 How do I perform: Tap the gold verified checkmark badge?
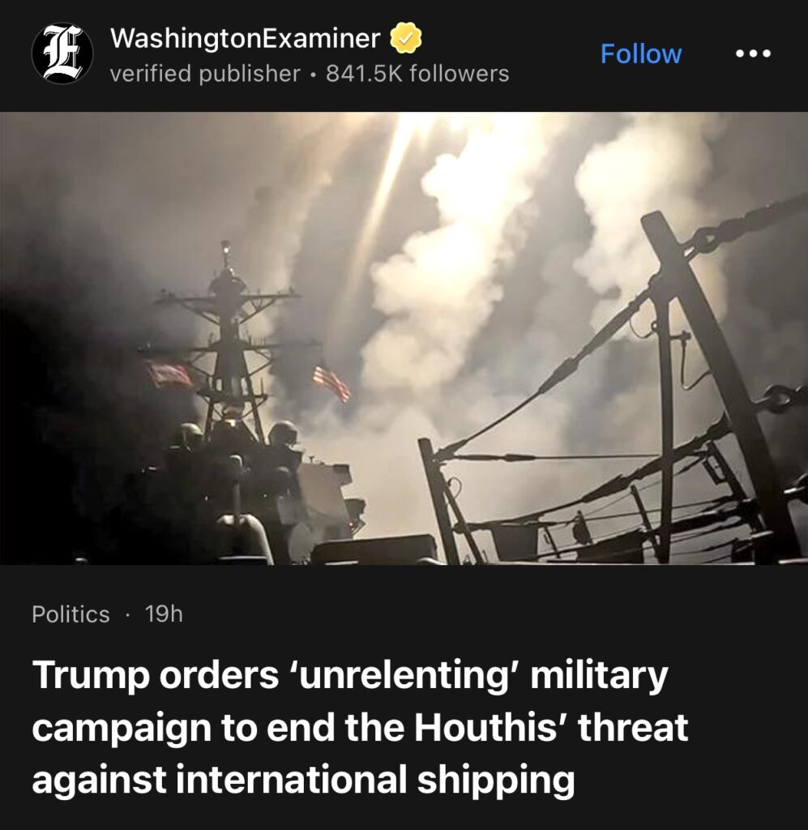click(x=406, y=37)
